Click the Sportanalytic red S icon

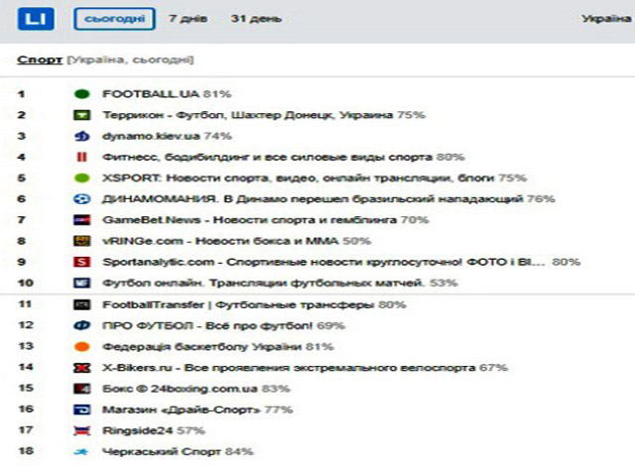(81, 262)
